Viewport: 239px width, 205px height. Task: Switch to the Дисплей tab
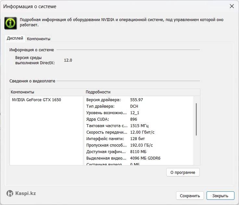[x=15, y=38]
